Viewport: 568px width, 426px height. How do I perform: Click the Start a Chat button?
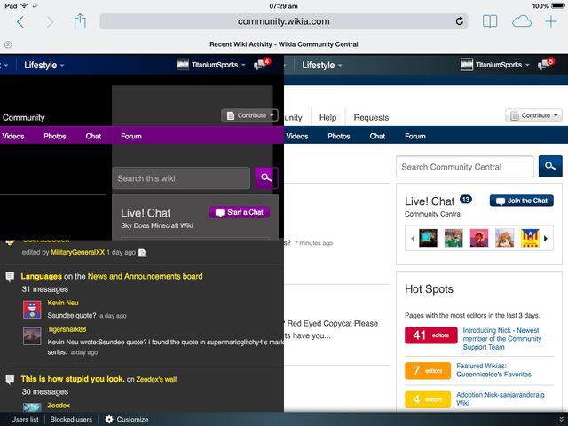[240, 213]
